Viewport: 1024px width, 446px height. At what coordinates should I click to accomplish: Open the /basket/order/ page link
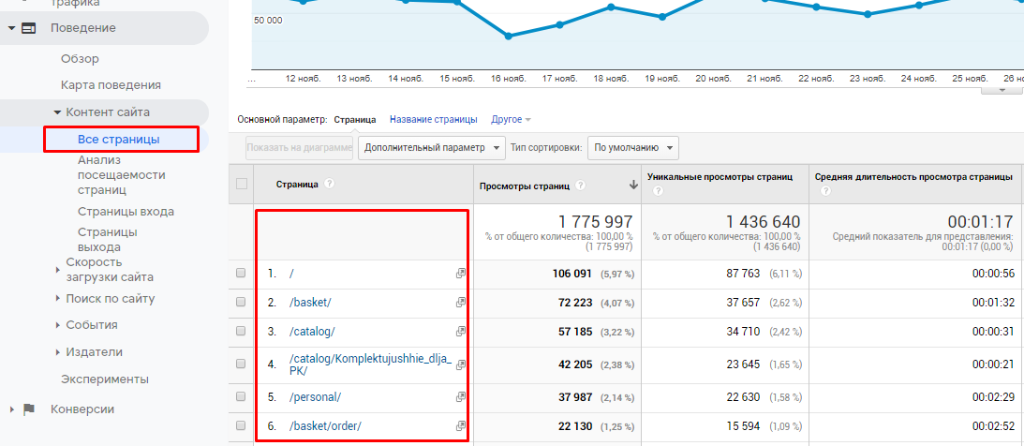point(325,425)
